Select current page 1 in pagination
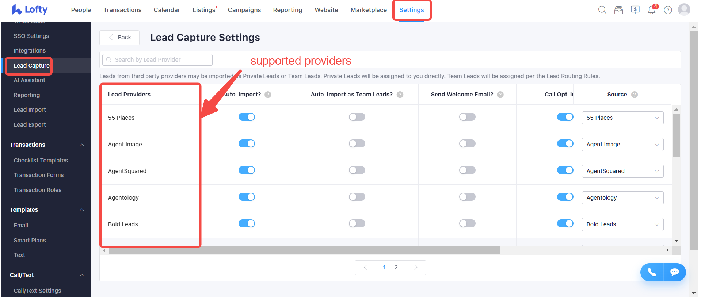The height and width of the screenshot is (300, 701). tap(384, 268)
